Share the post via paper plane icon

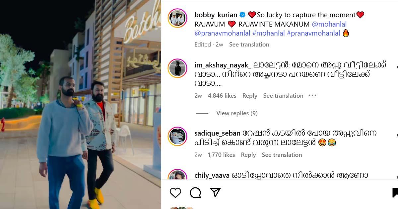(215, 192)
